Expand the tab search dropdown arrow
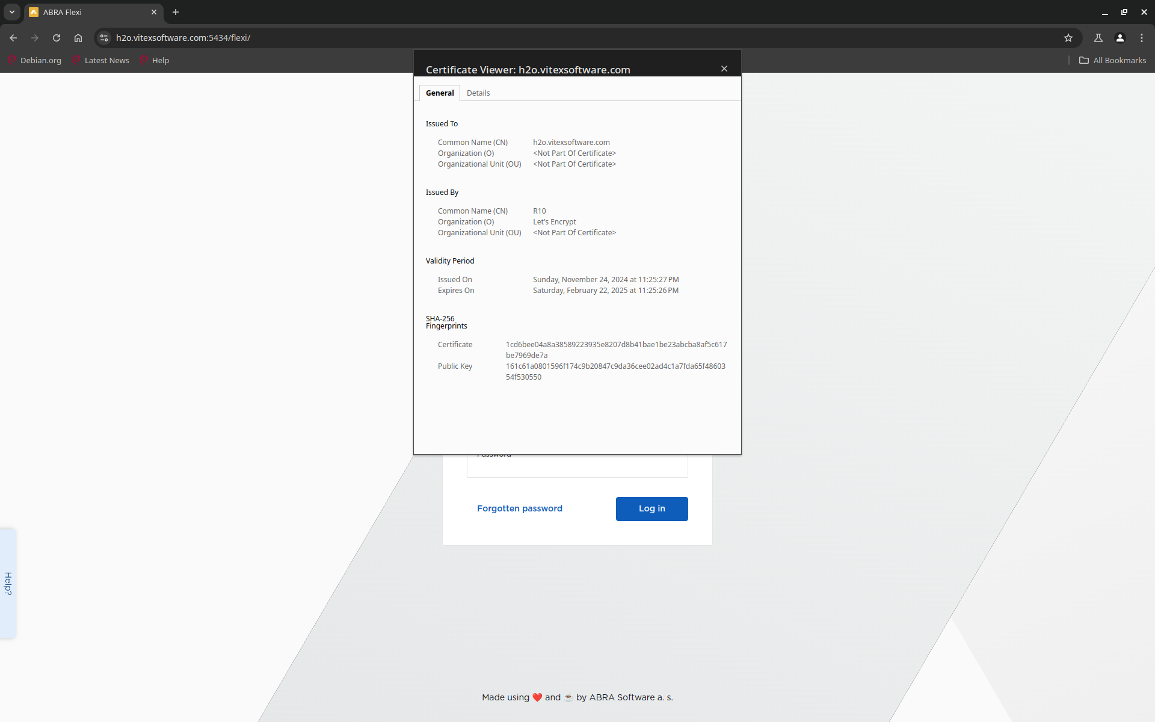 (x=12, y=12)
